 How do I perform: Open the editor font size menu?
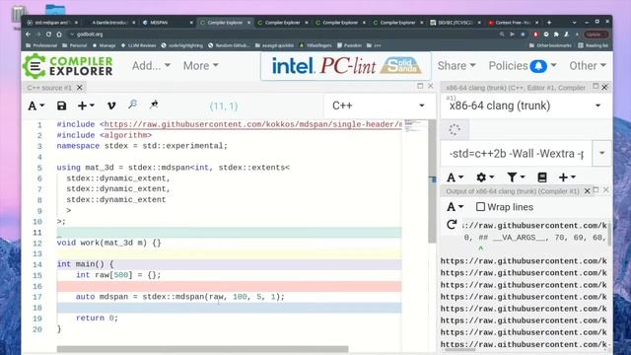coord(35,106)
